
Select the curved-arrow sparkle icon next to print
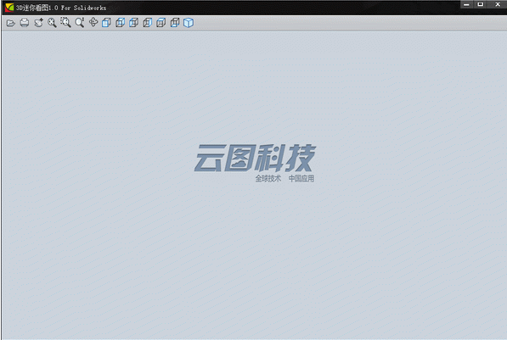pyautogui.click(x=38, y=23)
